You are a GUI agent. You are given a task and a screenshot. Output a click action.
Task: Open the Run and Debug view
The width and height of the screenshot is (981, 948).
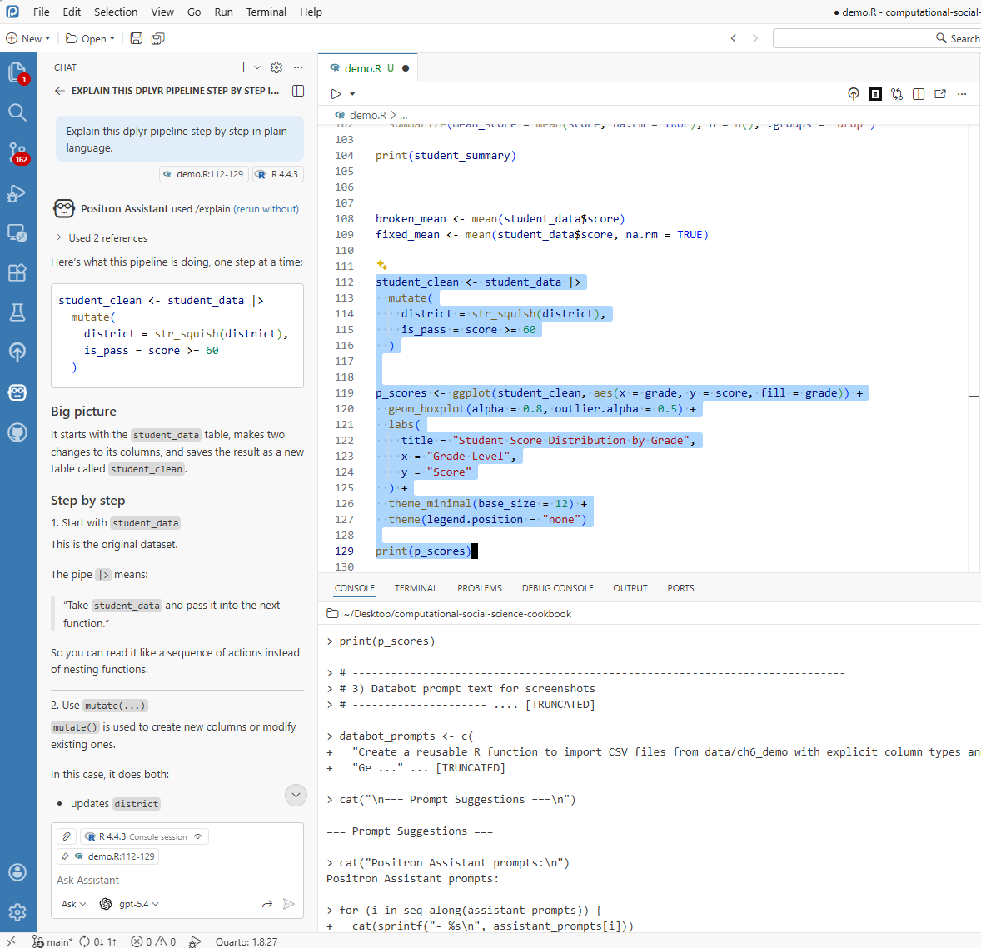click(x=17, y=193)
